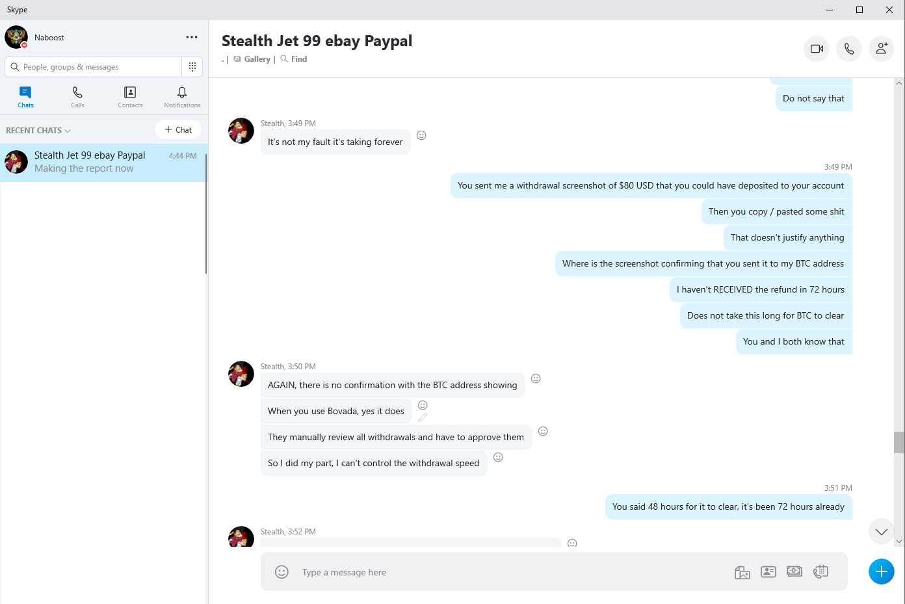This screenshot has height=604, width=905.
Task: Switch to the Calls tab
Action: (x=78, y=97)
